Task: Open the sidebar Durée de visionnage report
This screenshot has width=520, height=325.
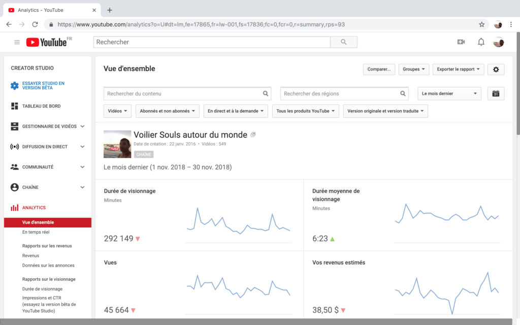Action: 43,289
